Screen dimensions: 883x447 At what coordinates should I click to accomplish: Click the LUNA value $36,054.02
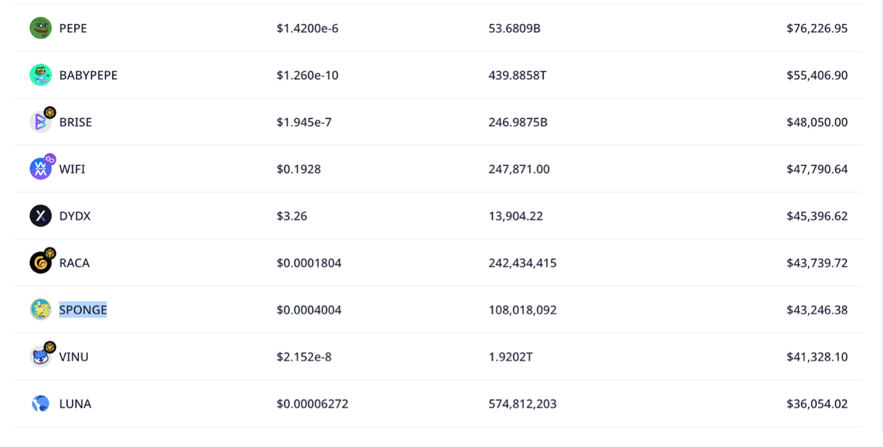817,404
